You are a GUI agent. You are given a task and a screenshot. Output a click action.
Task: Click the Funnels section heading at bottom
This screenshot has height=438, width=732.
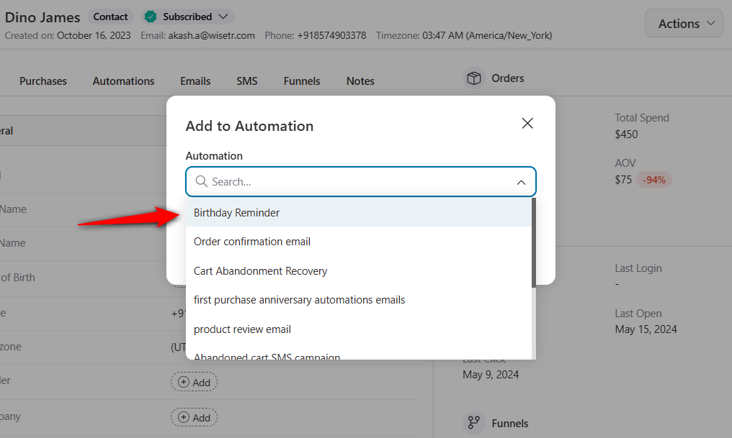tap(510, 423)
